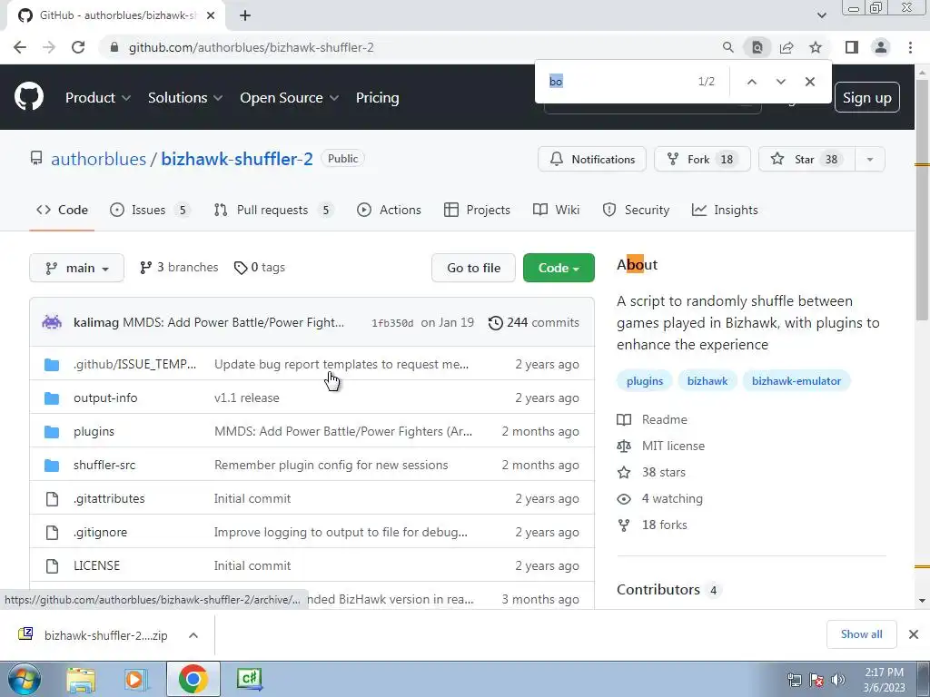The width and height of the screenshot is (930, 697).
Task: Click the Sign up button
Action: (x=866, y=98)
